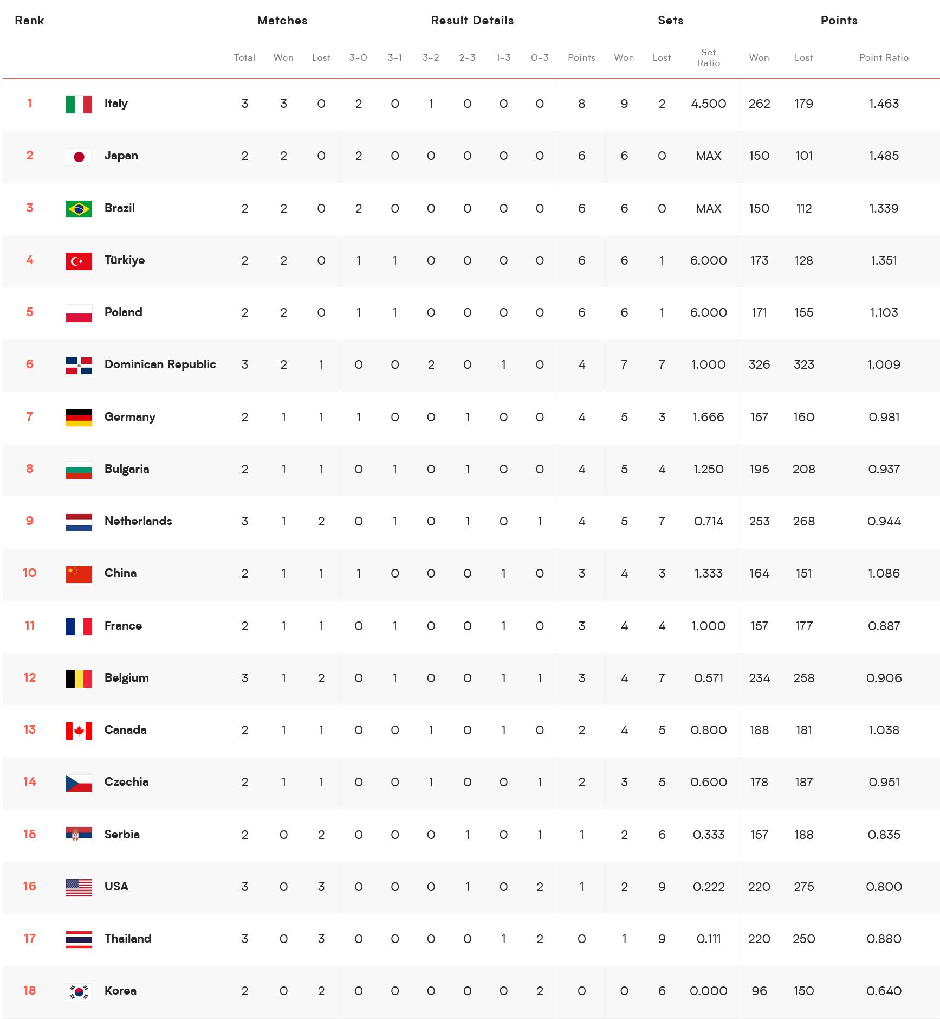Click the Türkiye flag icon

click(x=79, y=261)
